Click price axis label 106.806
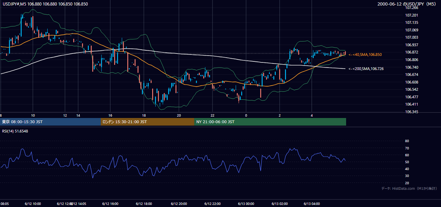The image size is (441, 207). (411, 60)
